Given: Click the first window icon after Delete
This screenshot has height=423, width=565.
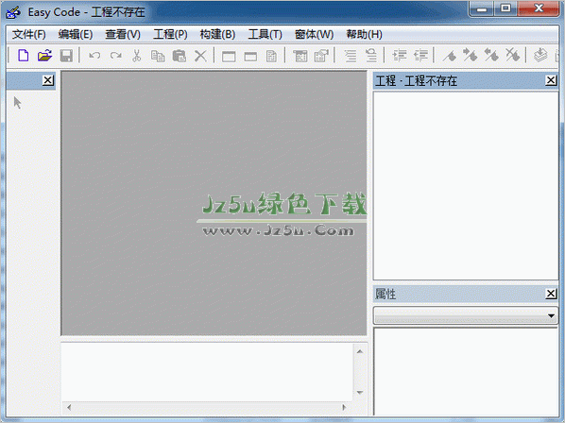Looking at the screenshot, I should [229, 56].
